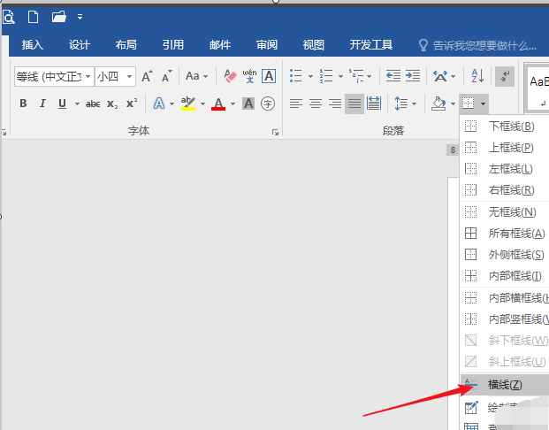The image size is (549, 430).
Task: Select the increase indent icon
Action: point(413,76)
